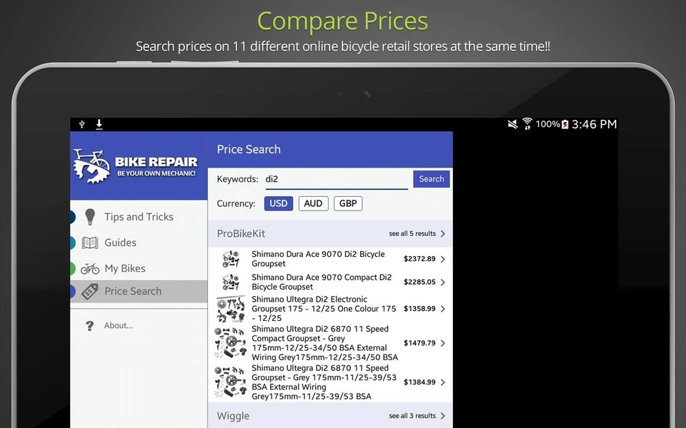Select USD currency
Viewport: 686px width, 428px height.
pos(279,203)
